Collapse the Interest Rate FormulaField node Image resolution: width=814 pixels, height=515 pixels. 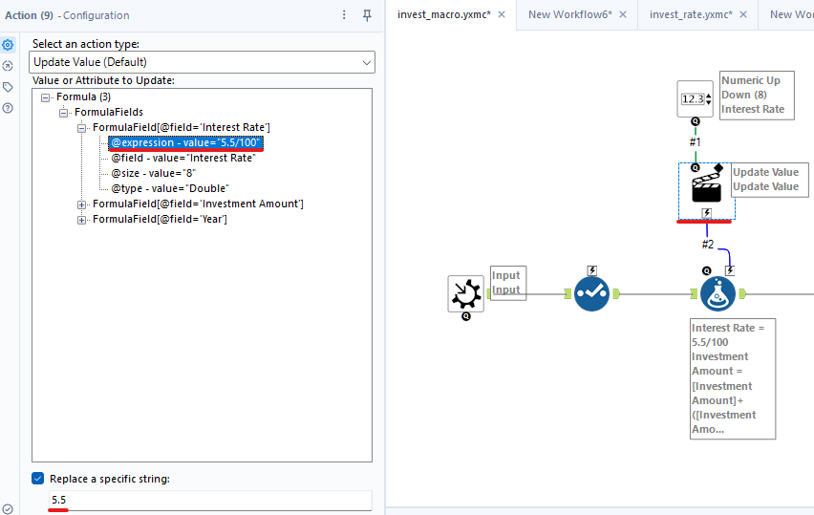[81, 128]
